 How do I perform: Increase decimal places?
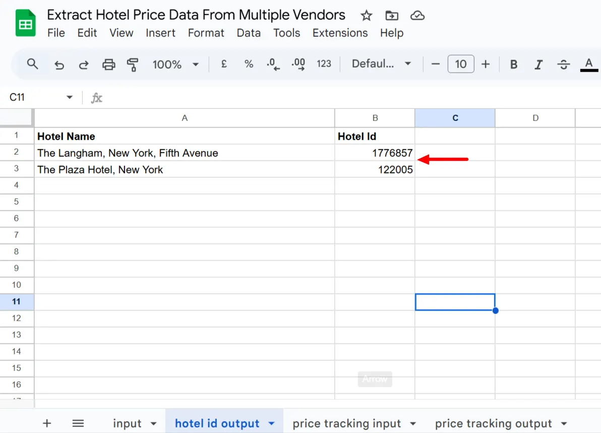[298, 64]
